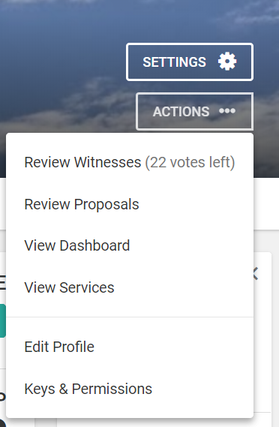Go to View Services

(x=70, y=287)
